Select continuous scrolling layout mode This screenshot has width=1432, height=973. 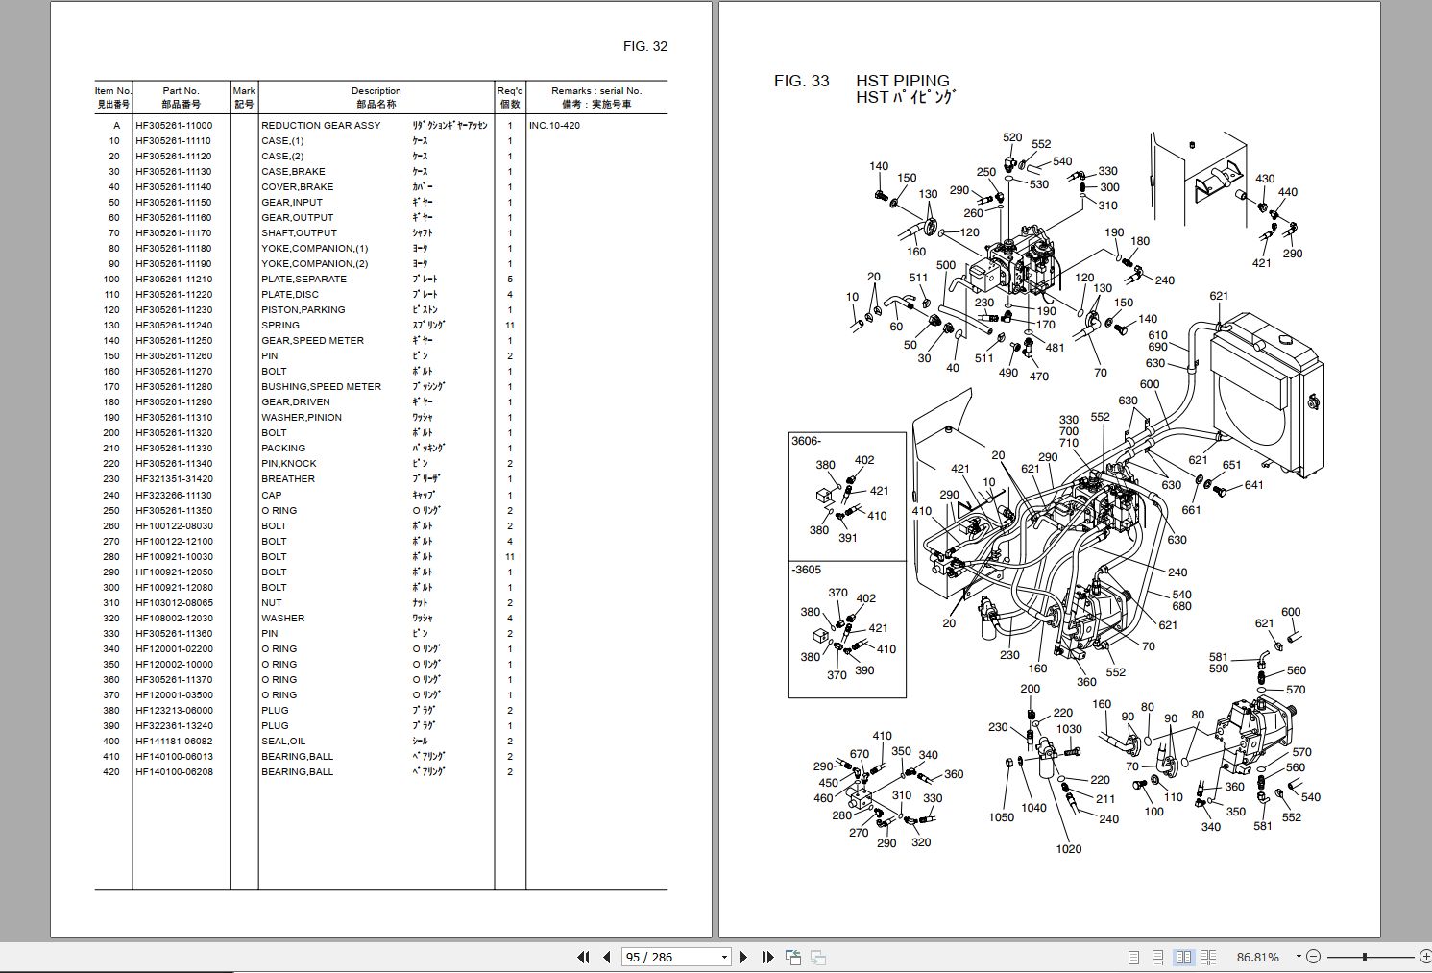tap(1157, 957)
